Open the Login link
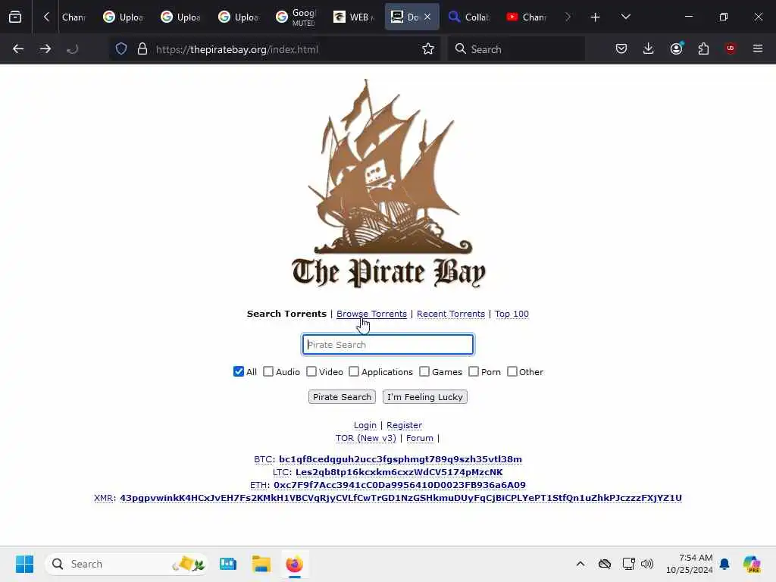 click(365, 425)
